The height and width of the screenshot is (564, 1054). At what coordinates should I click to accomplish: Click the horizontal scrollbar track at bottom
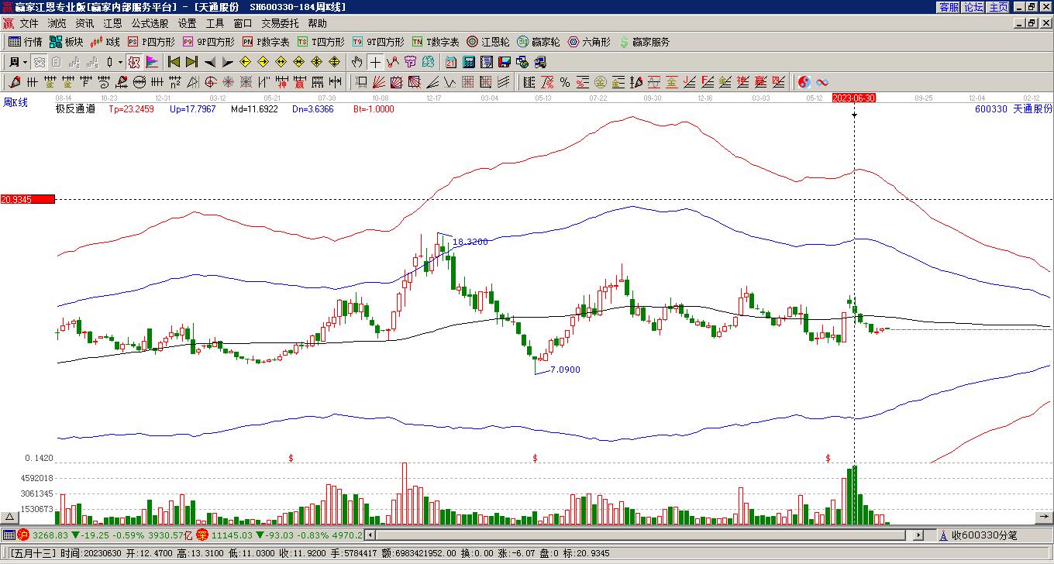[x=643, y=535]
